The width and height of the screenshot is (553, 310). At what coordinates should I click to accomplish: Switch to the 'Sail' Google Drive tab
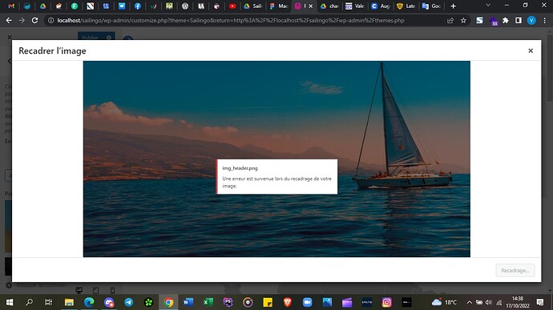click(x=252, y=6)
